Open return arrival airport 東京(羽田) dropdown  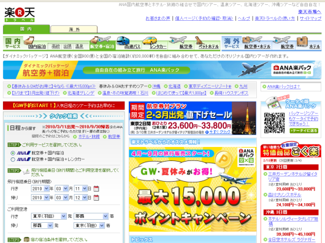(x=89, y=226)
